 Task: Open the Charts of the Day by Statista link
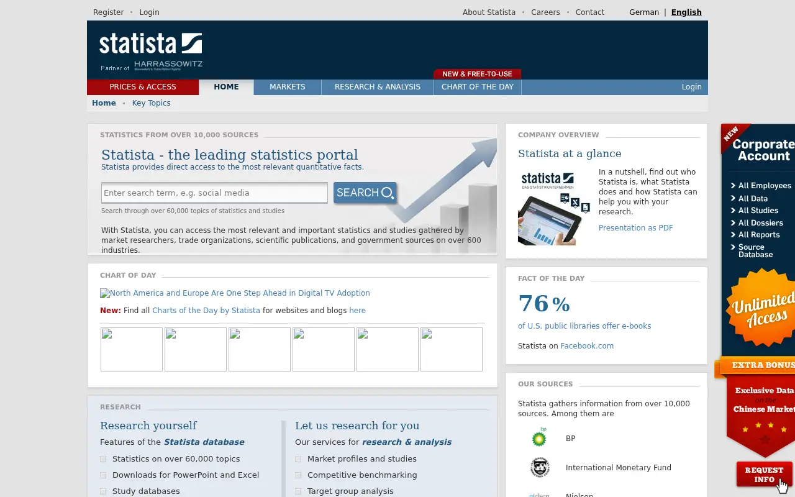click(206, 310)
